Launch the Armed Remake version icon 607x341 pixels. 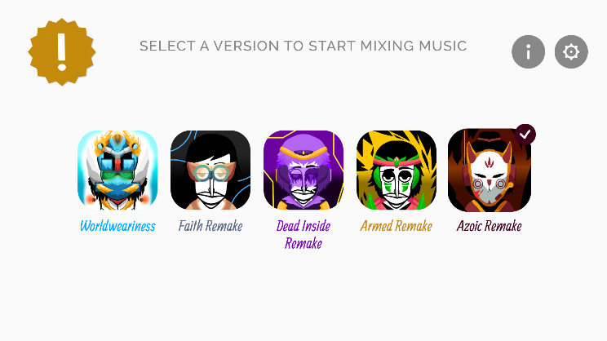click(397, 170)
